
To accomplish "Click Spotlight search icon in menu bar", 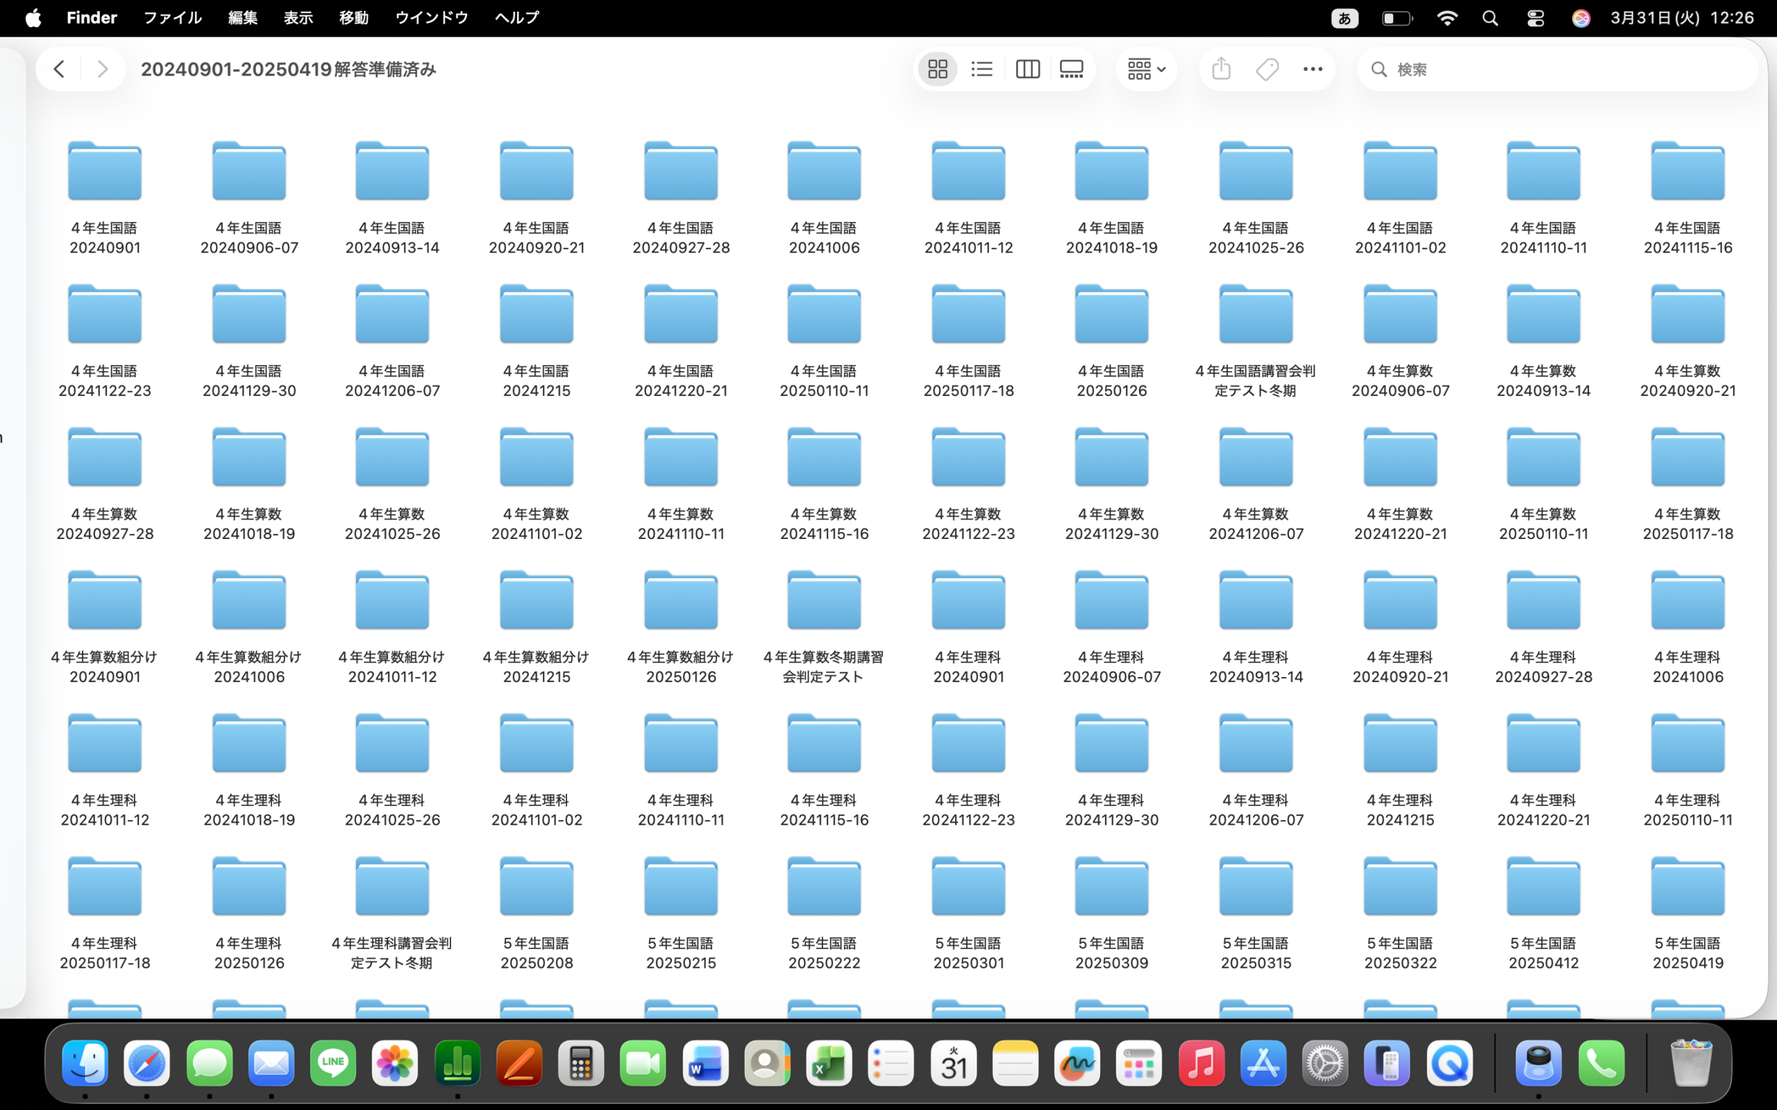I will coord(1490,18).
